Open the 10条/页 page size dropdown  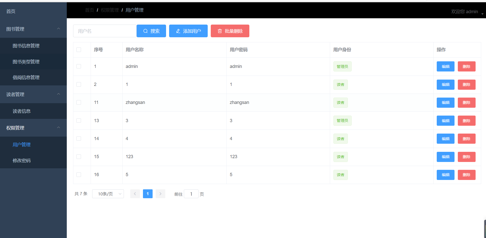[x=108, y=194]
